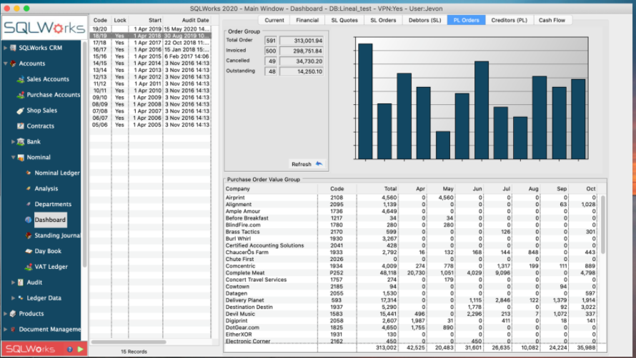Click the Day Book icon
Image resolution: width=636 pixels, height=358 pixels.
click(x=29, y=251)
